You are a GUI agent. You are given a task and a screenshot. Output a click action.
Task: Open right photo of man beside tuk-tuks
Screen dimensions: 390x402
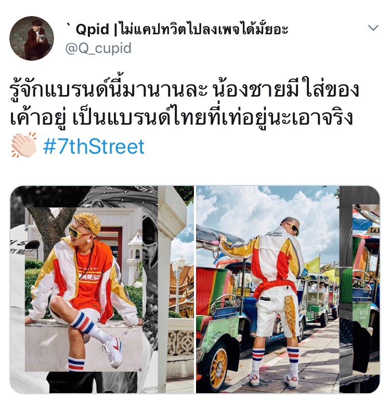(288, 289)
